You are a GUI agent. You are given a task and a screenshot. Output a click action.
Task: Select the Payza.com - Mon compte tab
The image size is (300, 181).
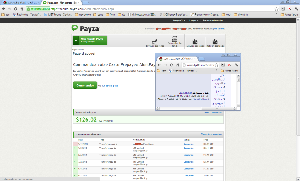coord(61,3)
